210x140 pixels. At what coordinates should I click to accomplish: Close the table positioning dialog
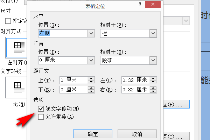coord(154,4)
